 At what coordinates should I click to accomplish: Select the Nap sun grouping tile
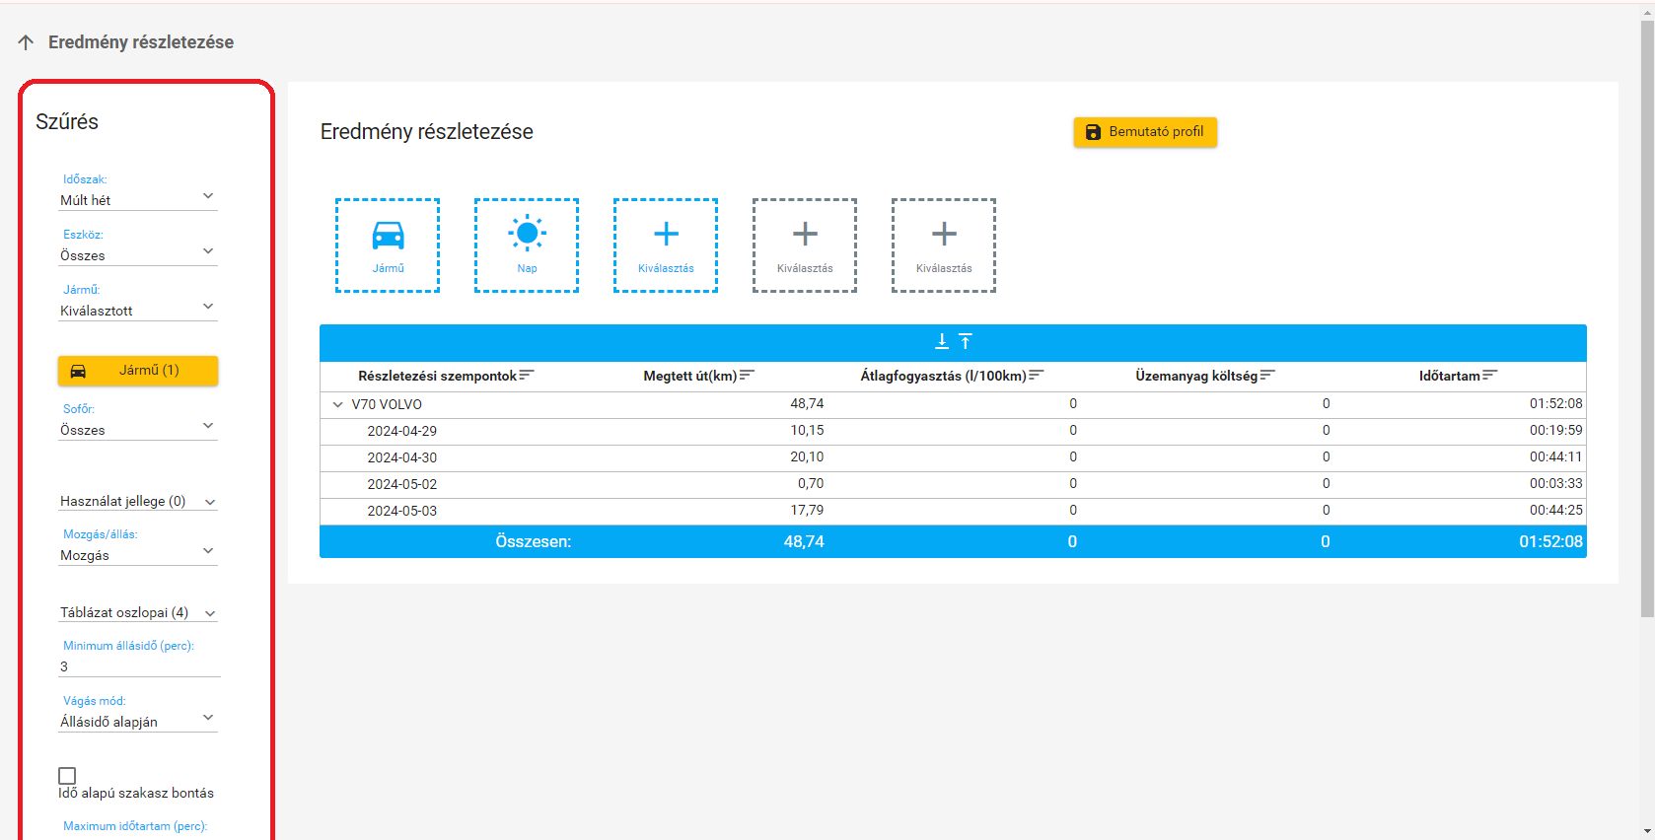pos(527,245)
